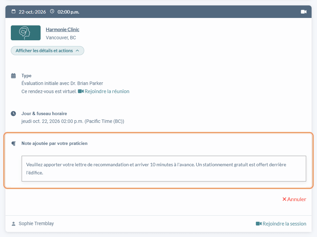317x237 pixels.
Task: Select the text 'jeudi oct. 22, 2026 02:00 p.m.'
Action: tap(52, 121)
